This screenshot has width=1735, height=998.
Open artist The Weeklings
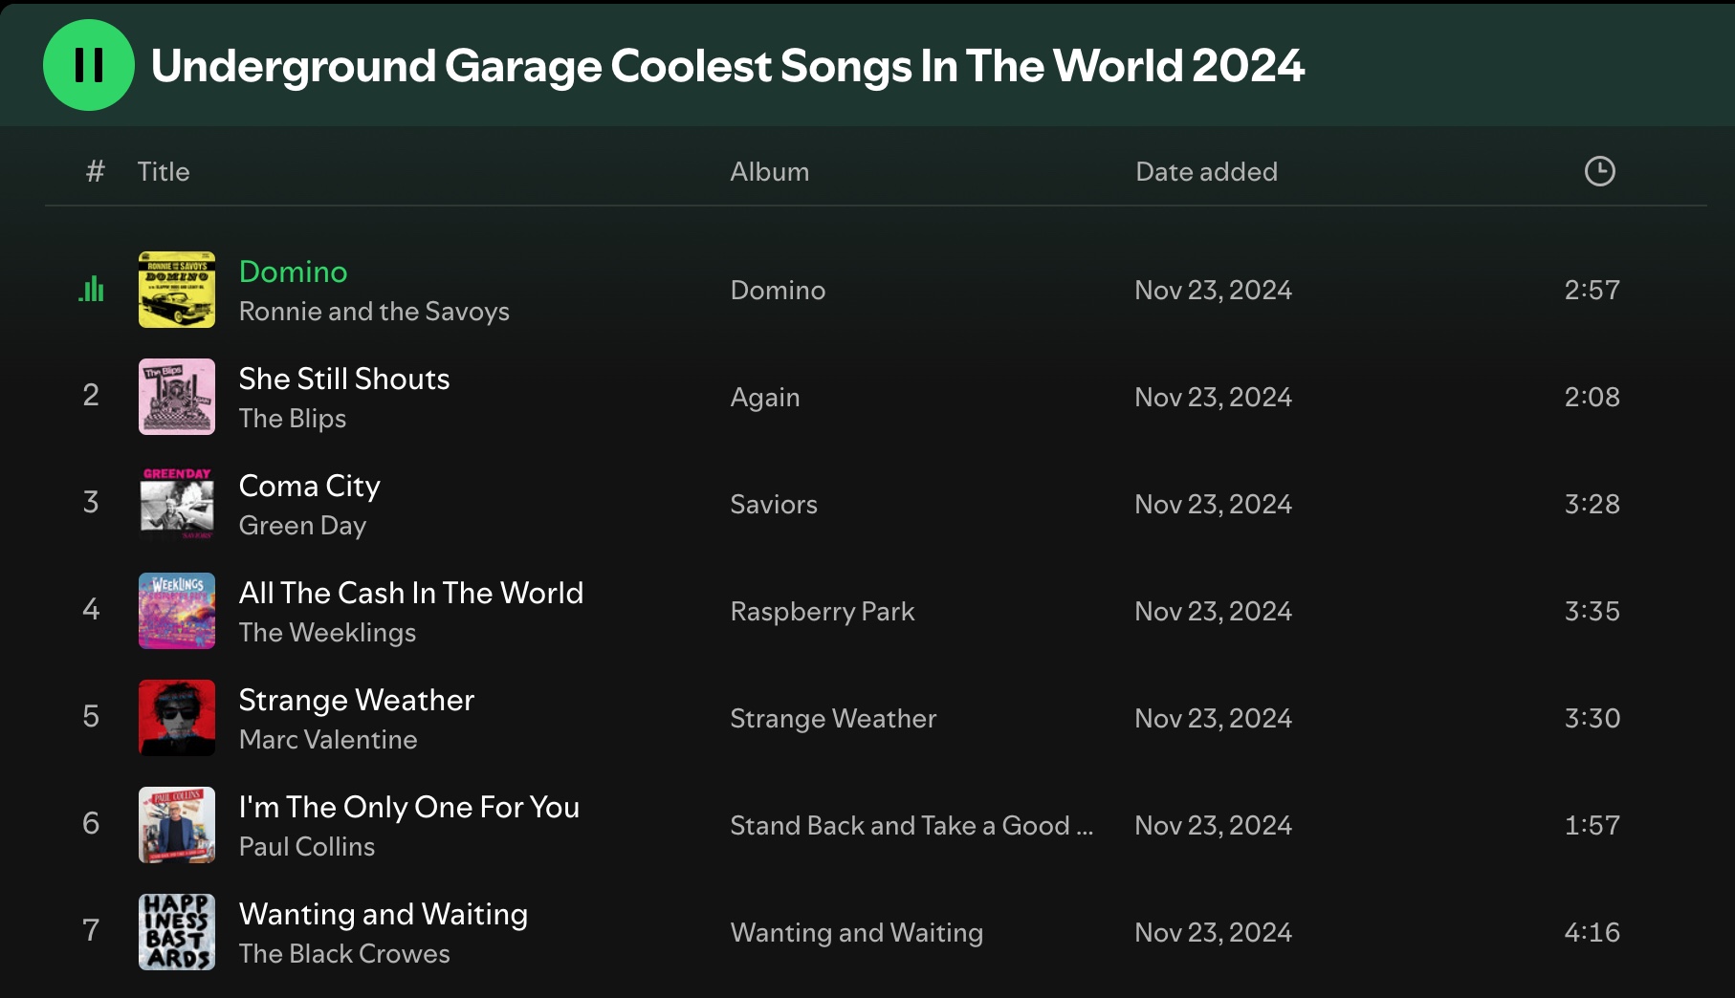(x=327, y=633)
